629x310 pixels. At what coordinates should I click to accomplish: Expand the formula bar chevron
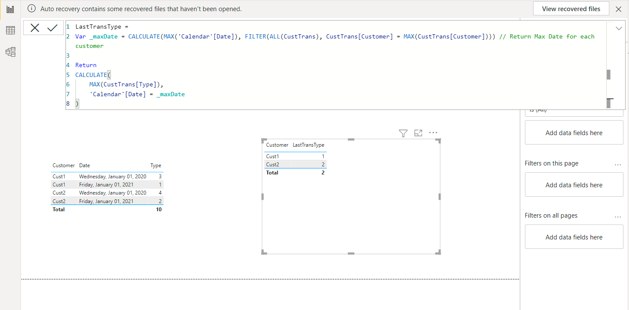pos(619,28)
